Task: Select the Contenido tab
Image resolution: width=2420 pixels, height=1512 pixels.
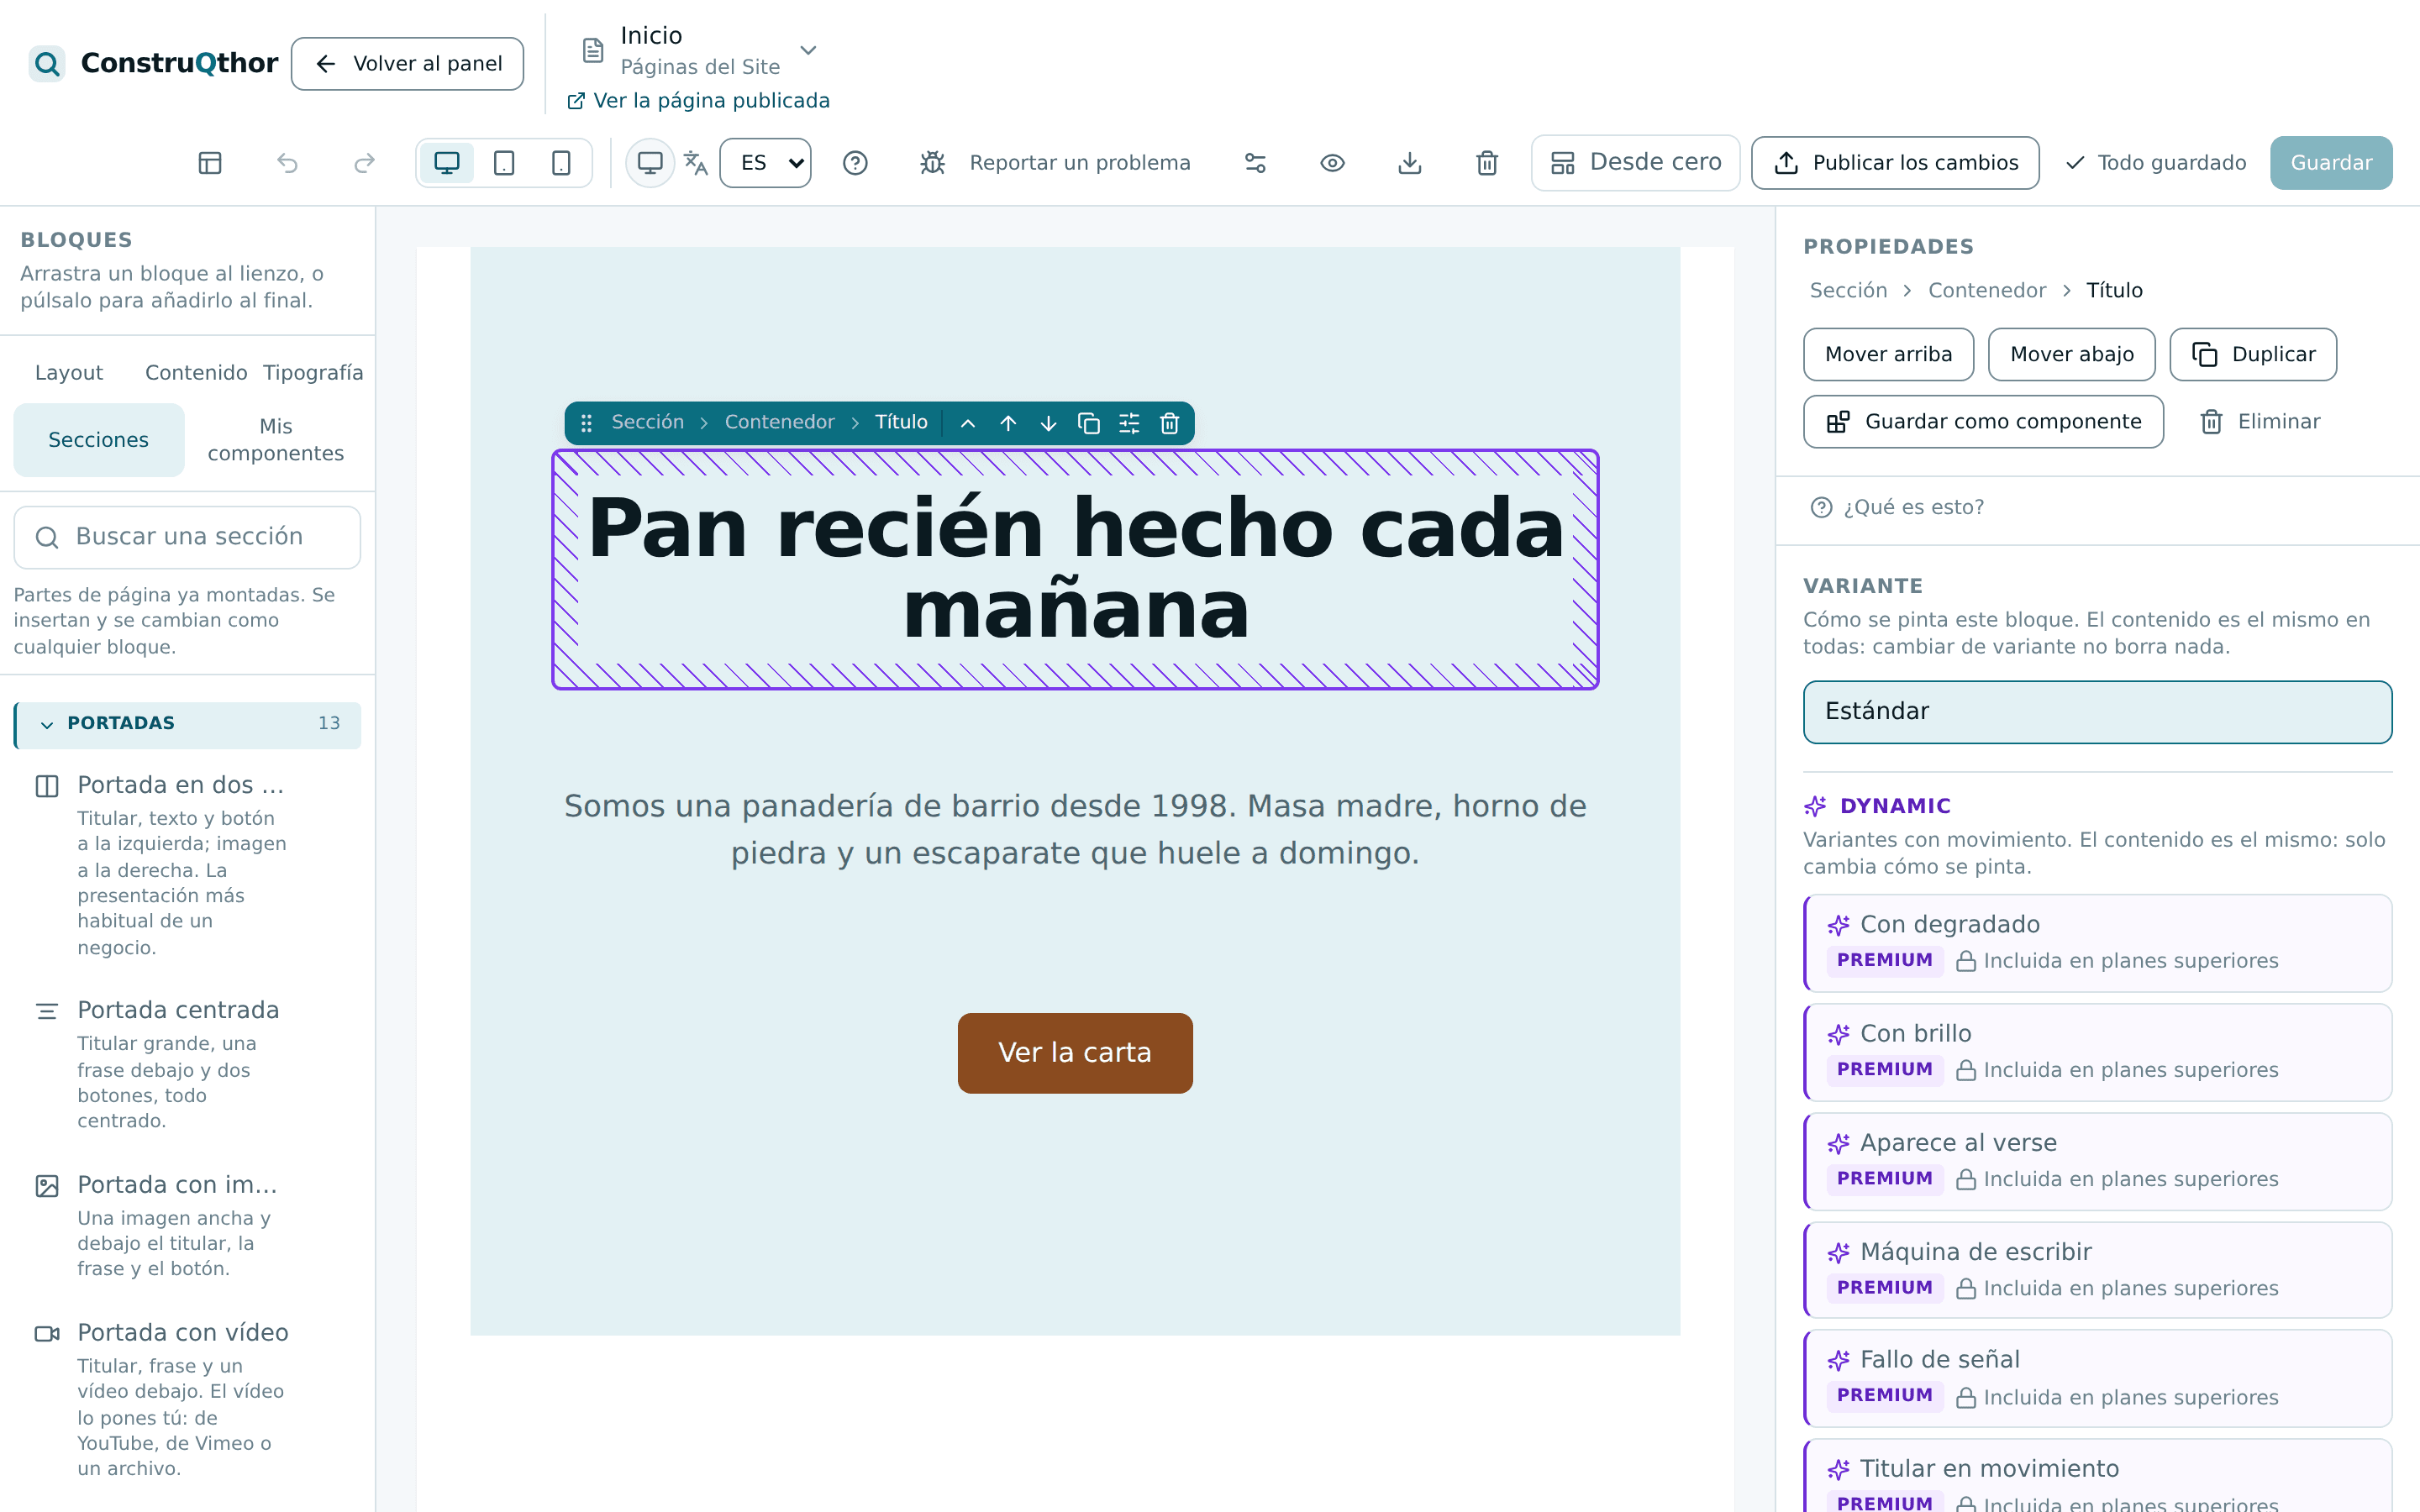Action: (196, 373)
